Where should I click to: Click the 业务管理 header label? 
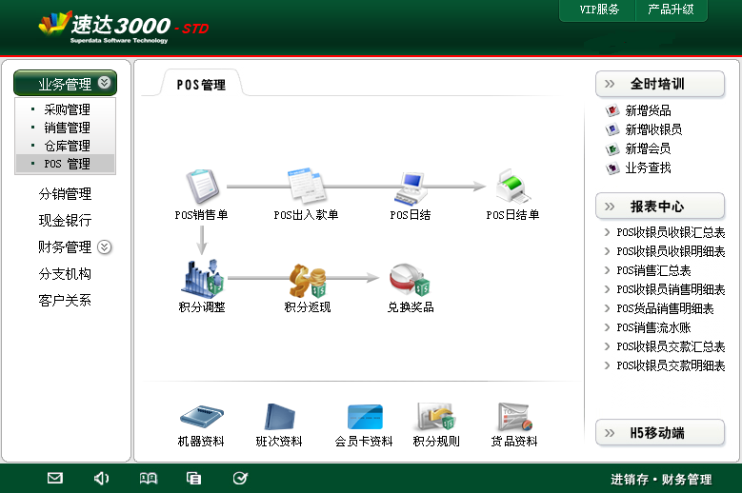click(x=65, y=84)
